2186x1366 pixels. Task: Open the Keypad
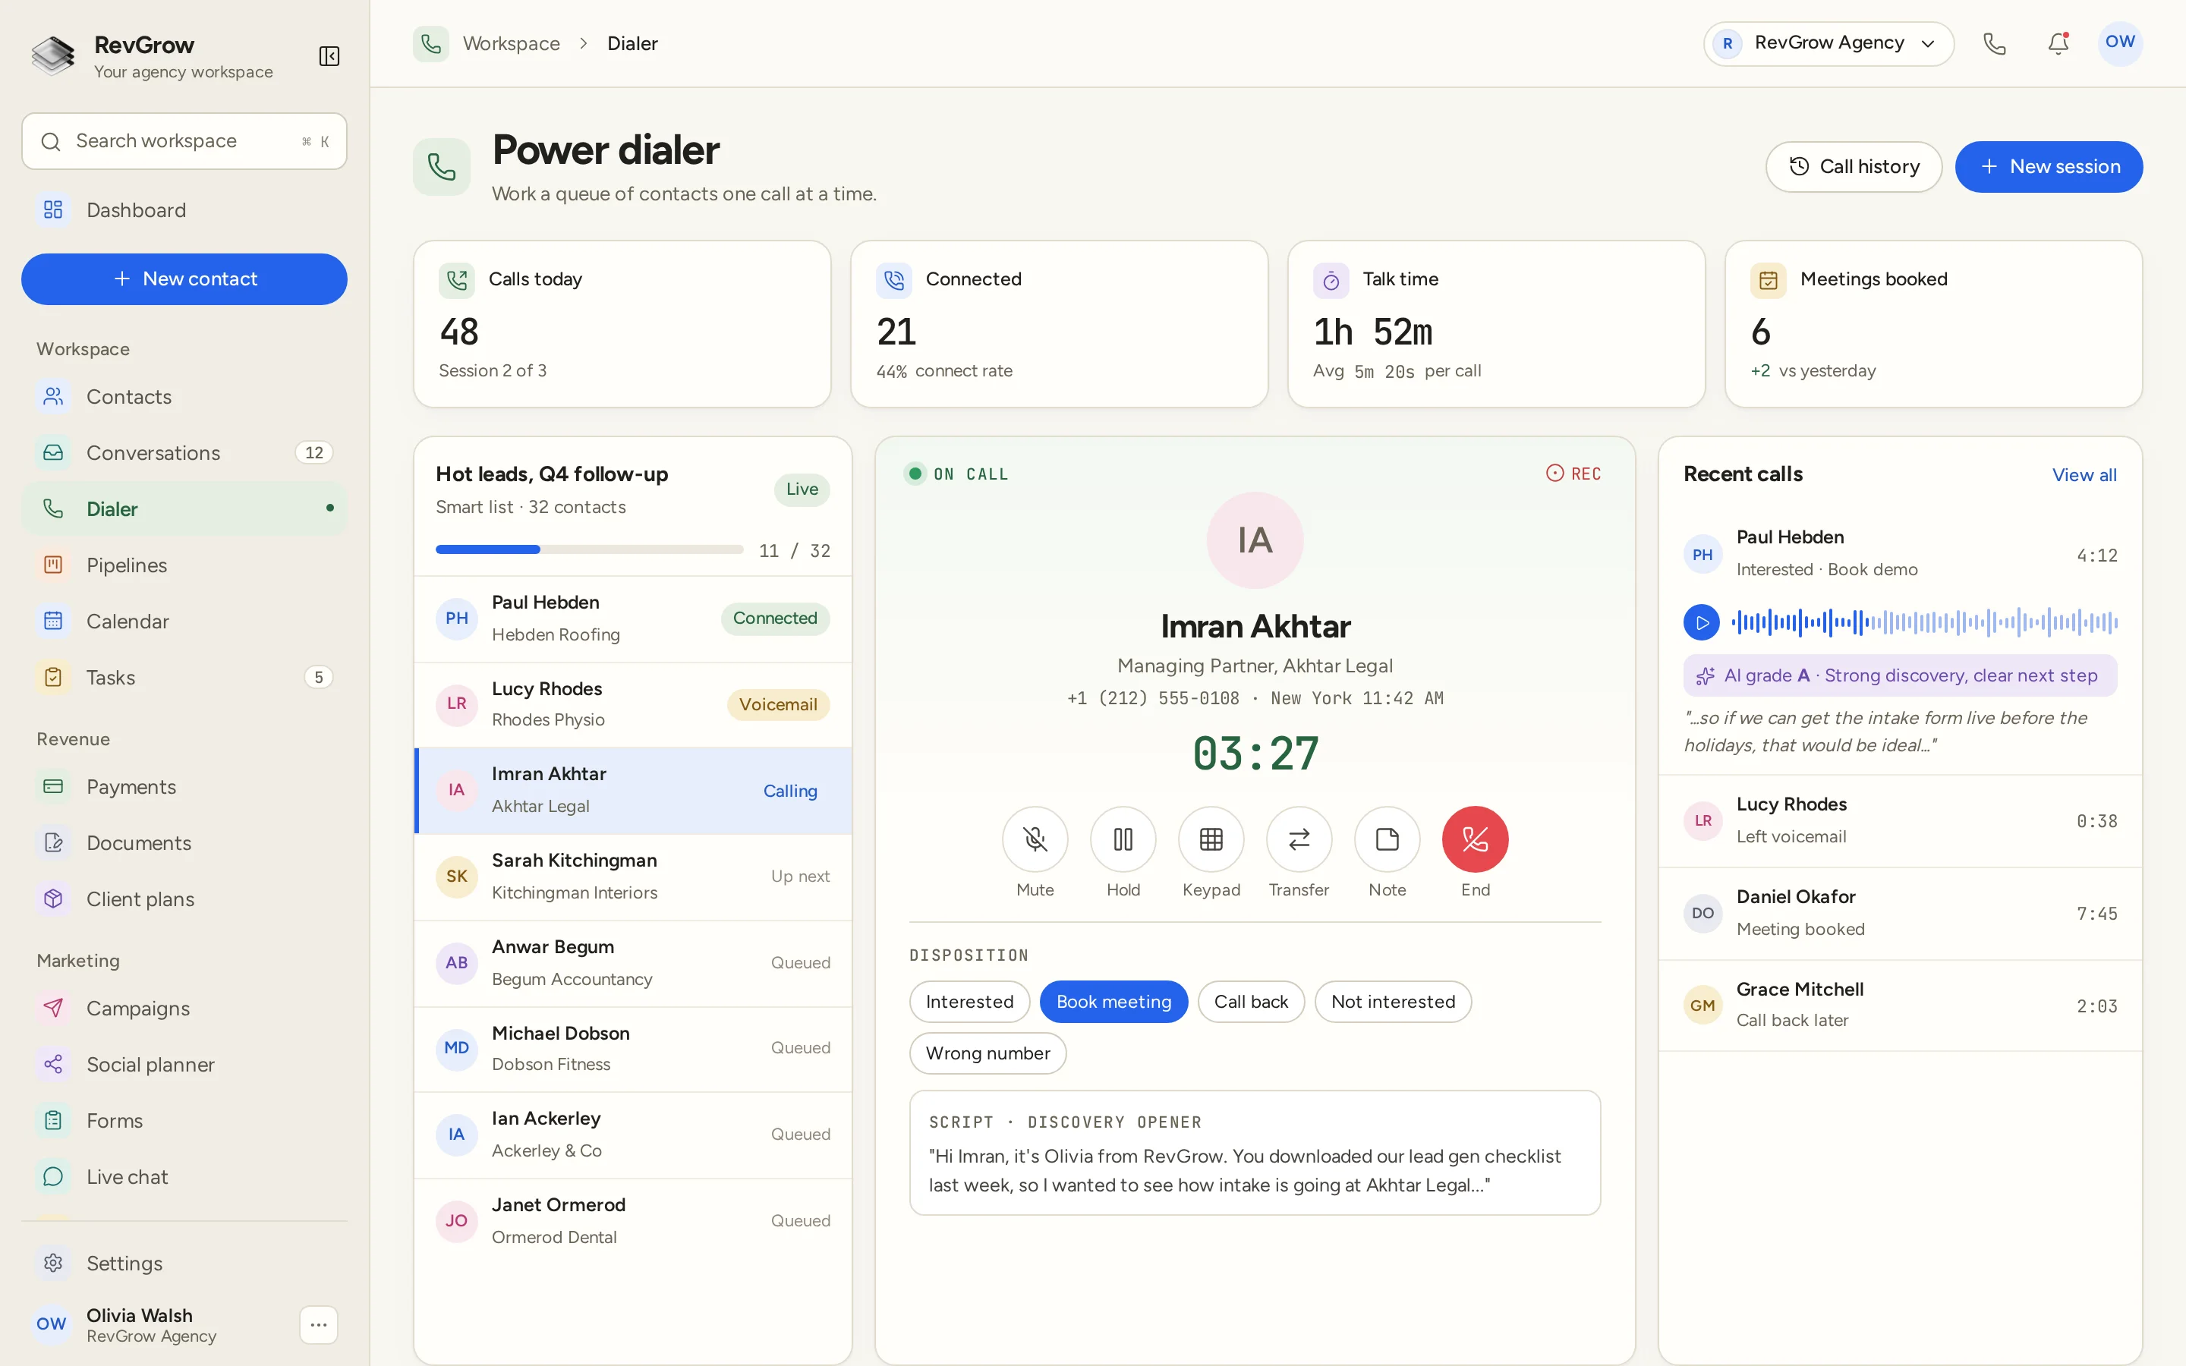1211,839
